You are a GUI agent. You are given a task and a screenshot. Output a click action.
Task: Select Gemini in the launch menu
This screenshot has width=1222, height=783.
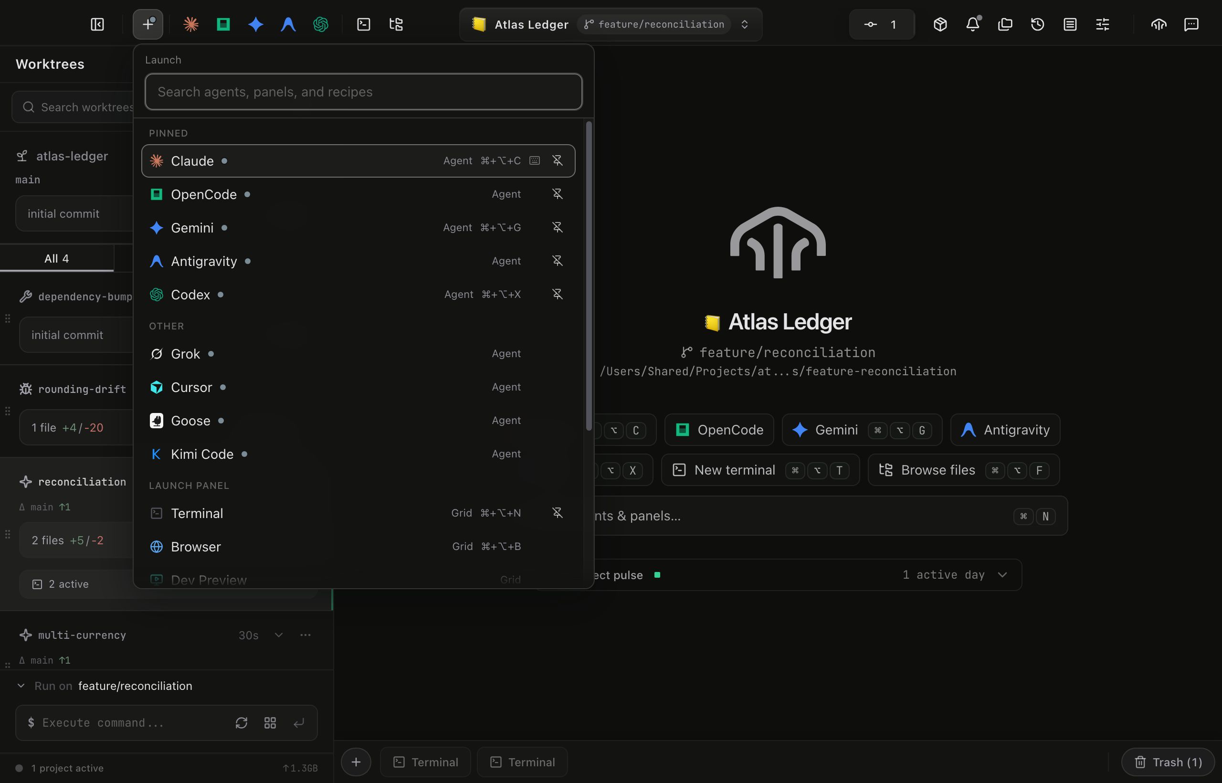[358, 228]
